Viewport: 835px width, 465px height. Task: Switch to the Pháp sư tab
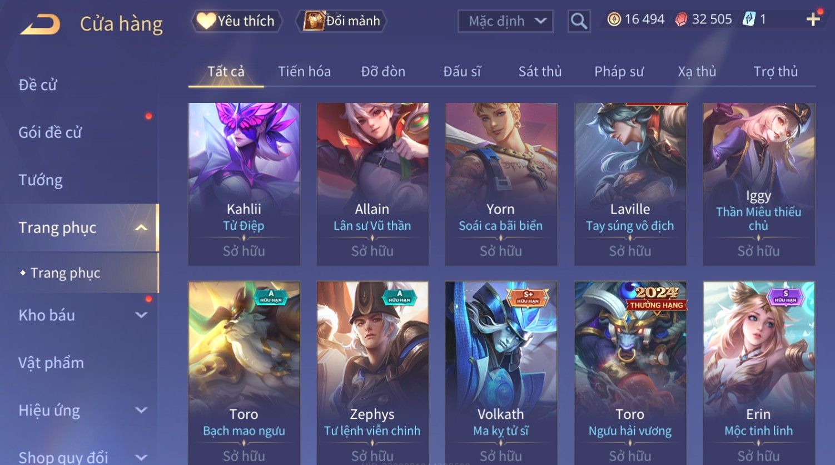tap(619, 71)
